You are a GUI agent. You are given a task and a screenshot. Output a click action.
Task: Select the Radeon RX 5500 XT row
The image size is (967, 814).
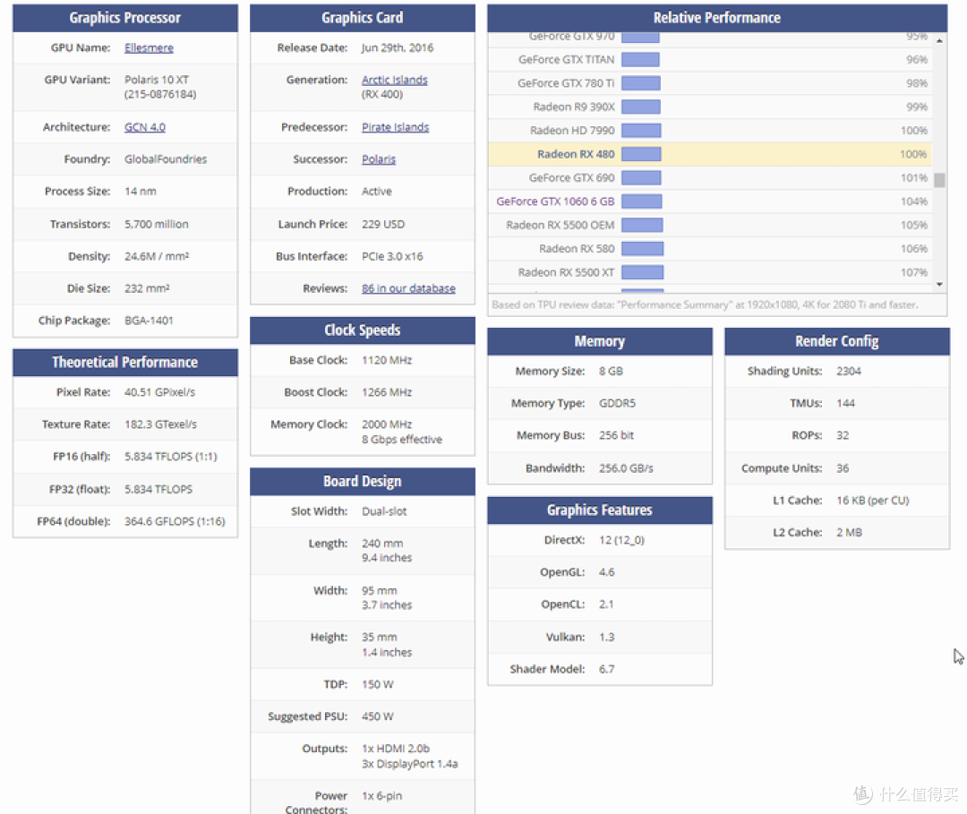point(710,272)
